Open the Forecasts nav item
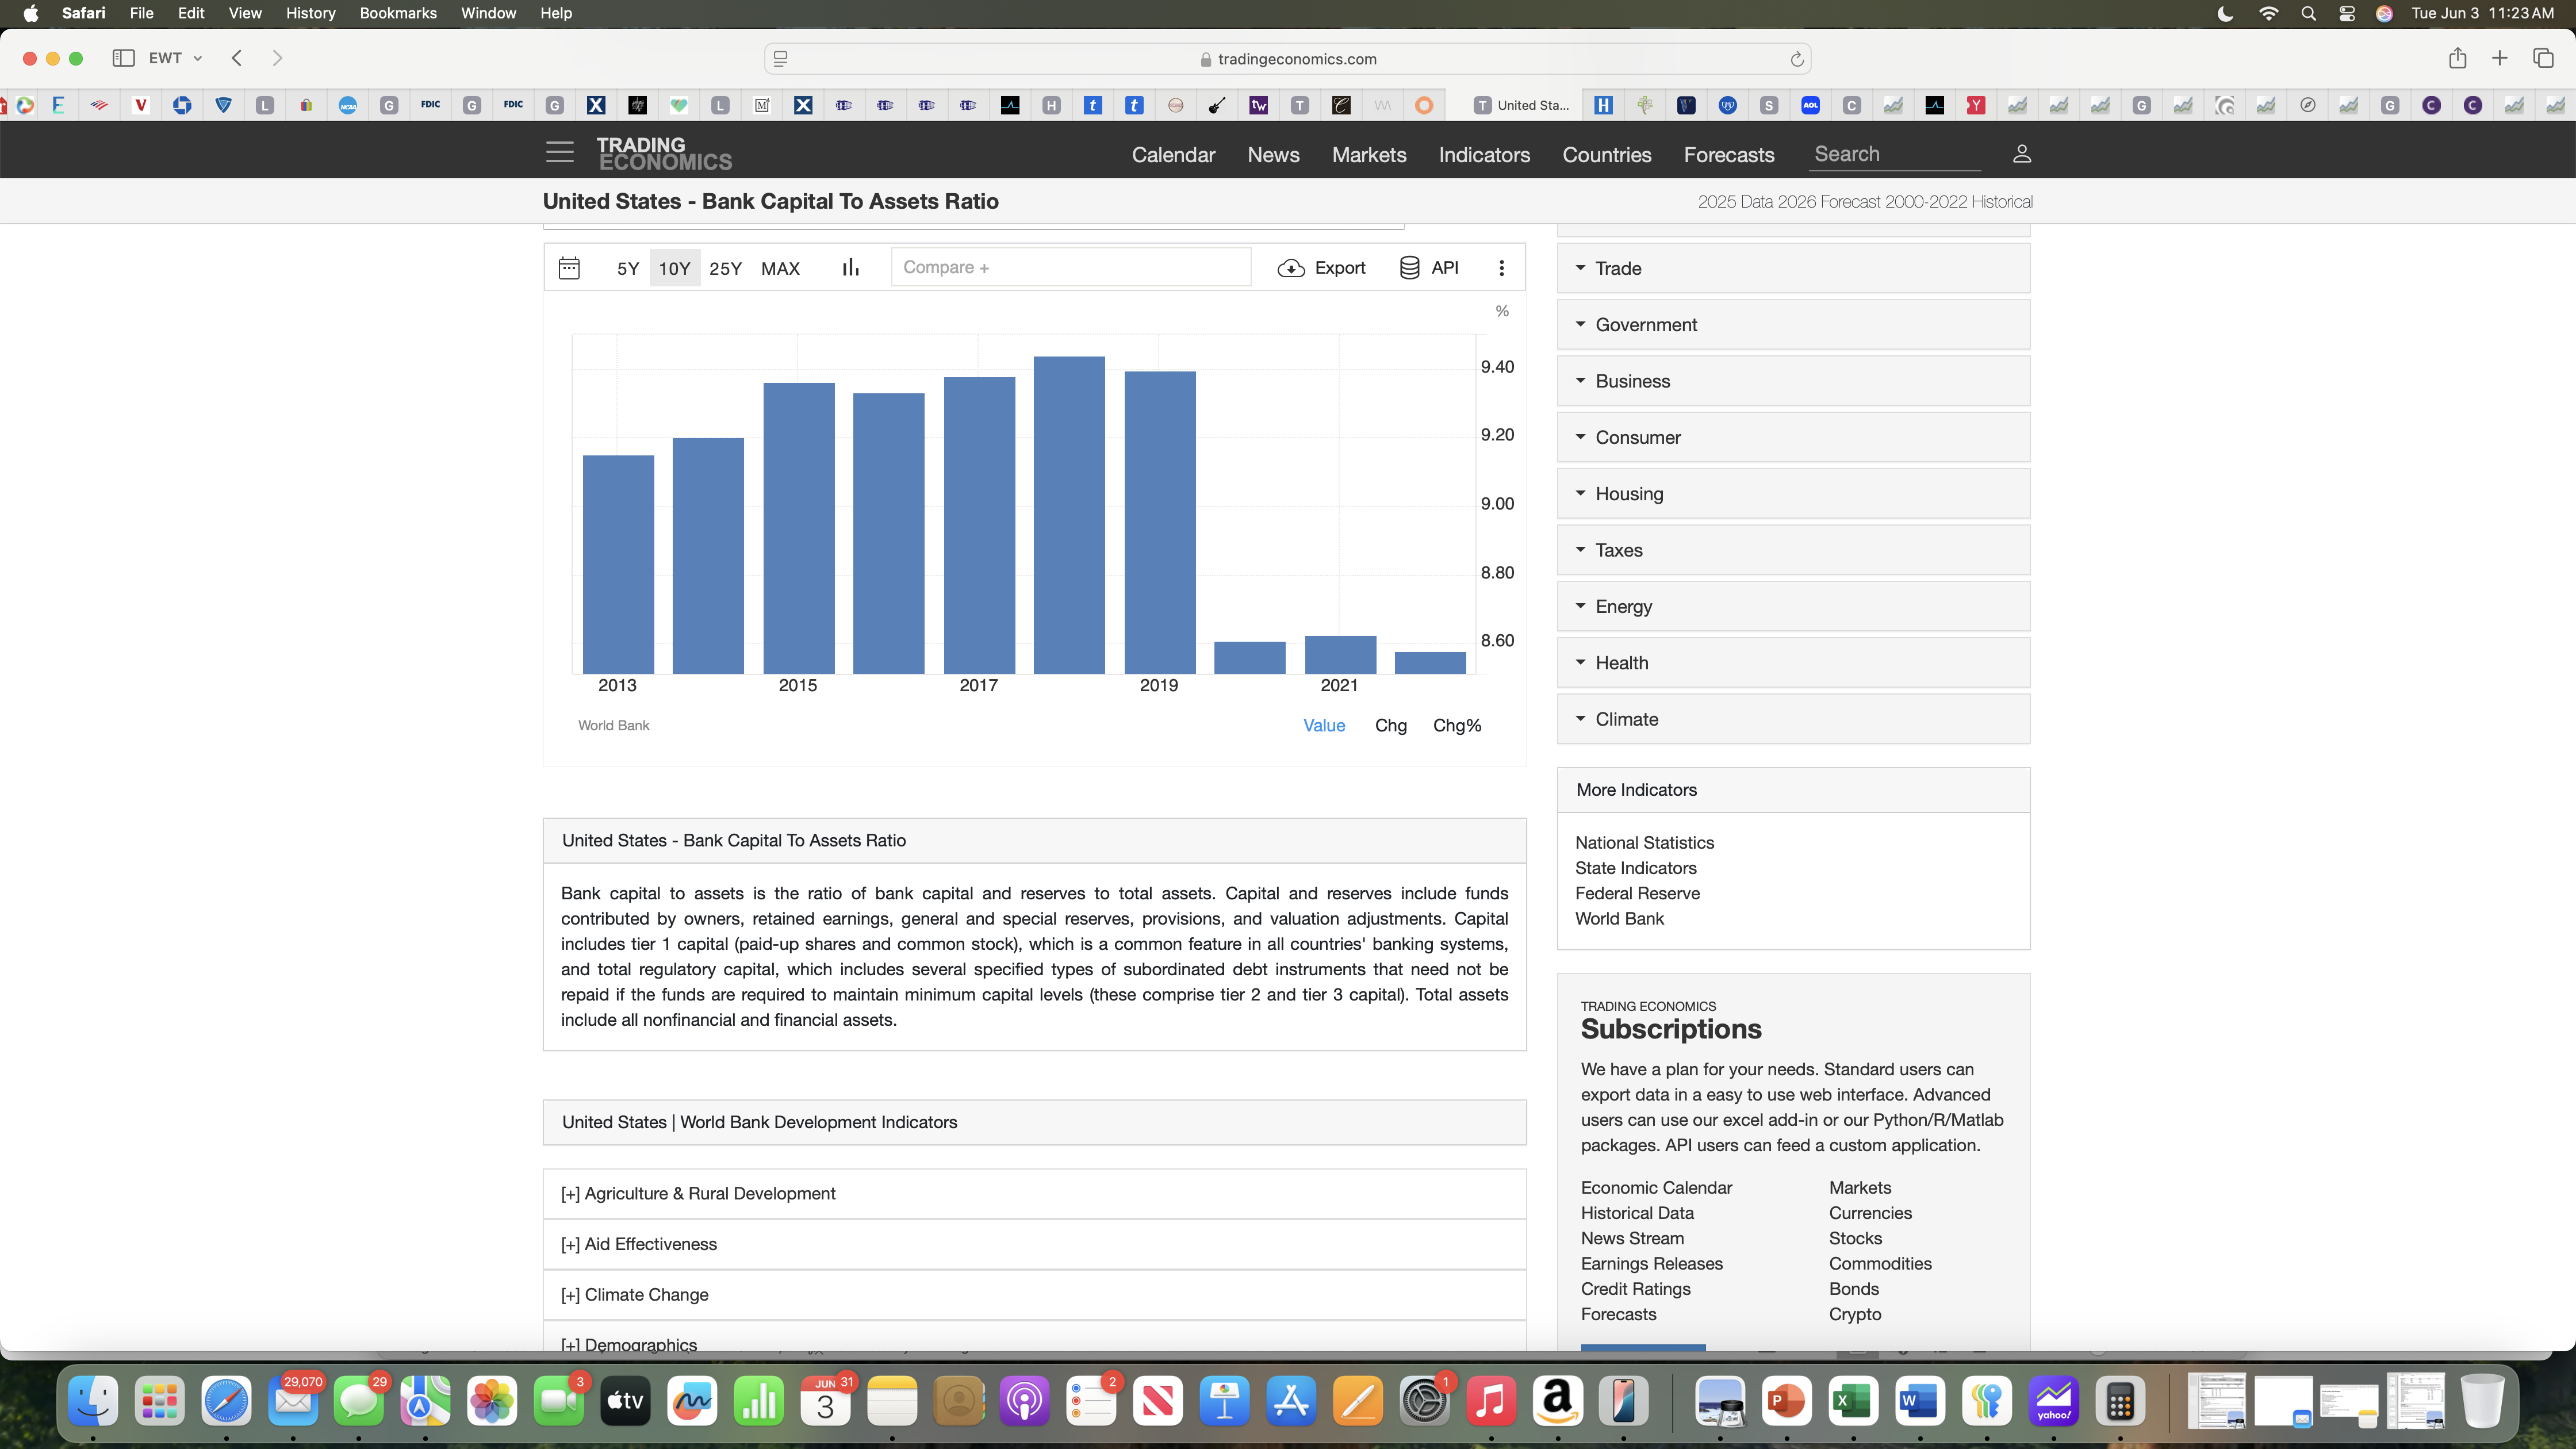2576x1449 pixels. coord(1729,154)
